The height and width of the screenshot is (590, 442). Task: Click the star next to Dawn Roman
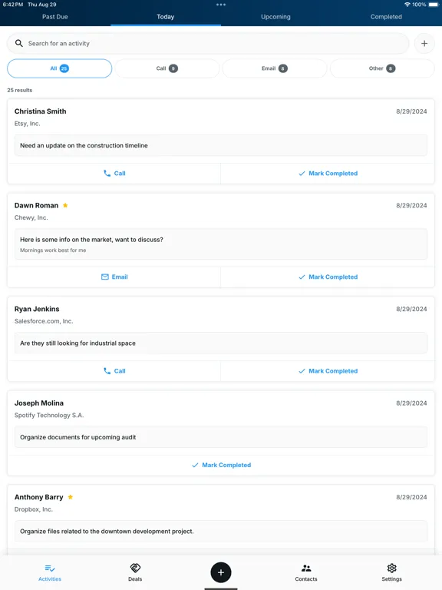point(65,205)
